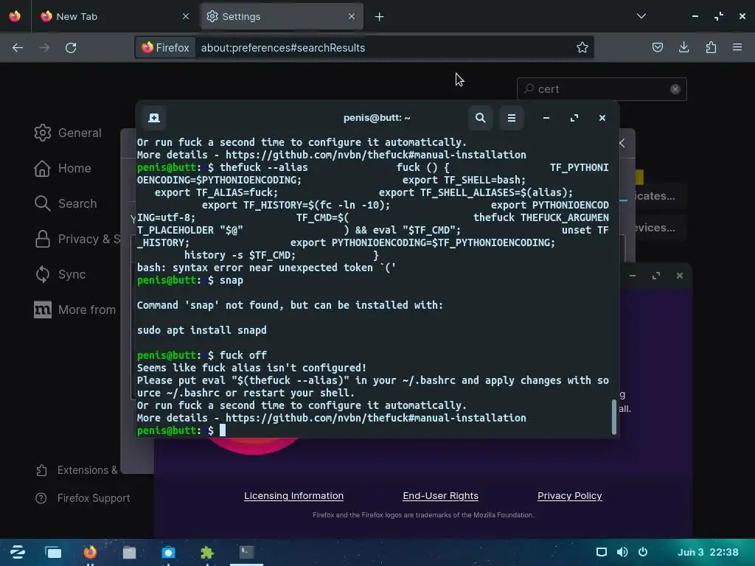Go back in Firefox
Viewport: 755px width, 566px height.
(x=18, y=48)
